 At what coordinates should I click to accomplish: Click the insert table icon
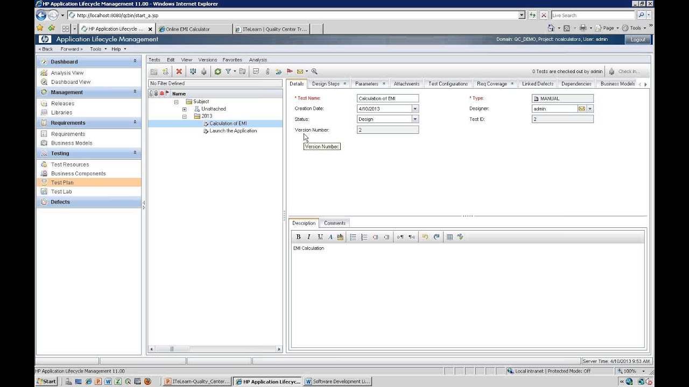[x=449, y=236]
